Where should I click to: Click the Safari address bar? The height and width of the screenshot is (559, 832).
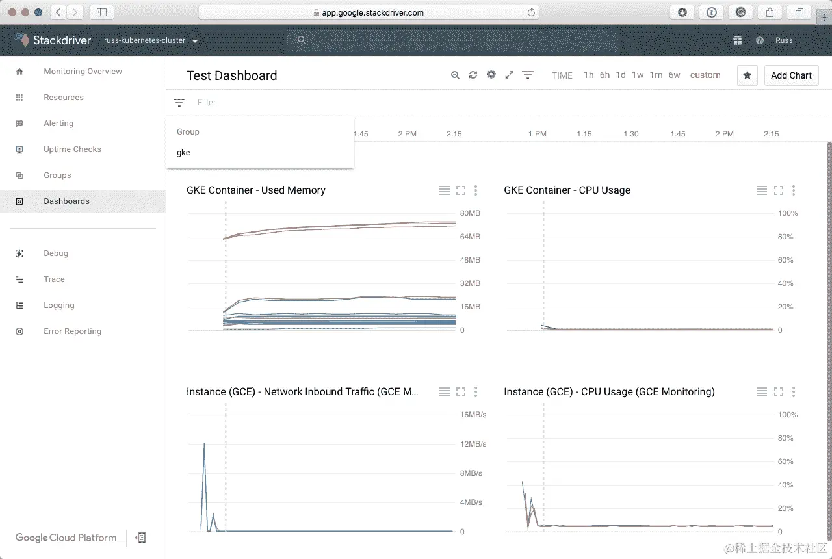(x=368, y=12)
